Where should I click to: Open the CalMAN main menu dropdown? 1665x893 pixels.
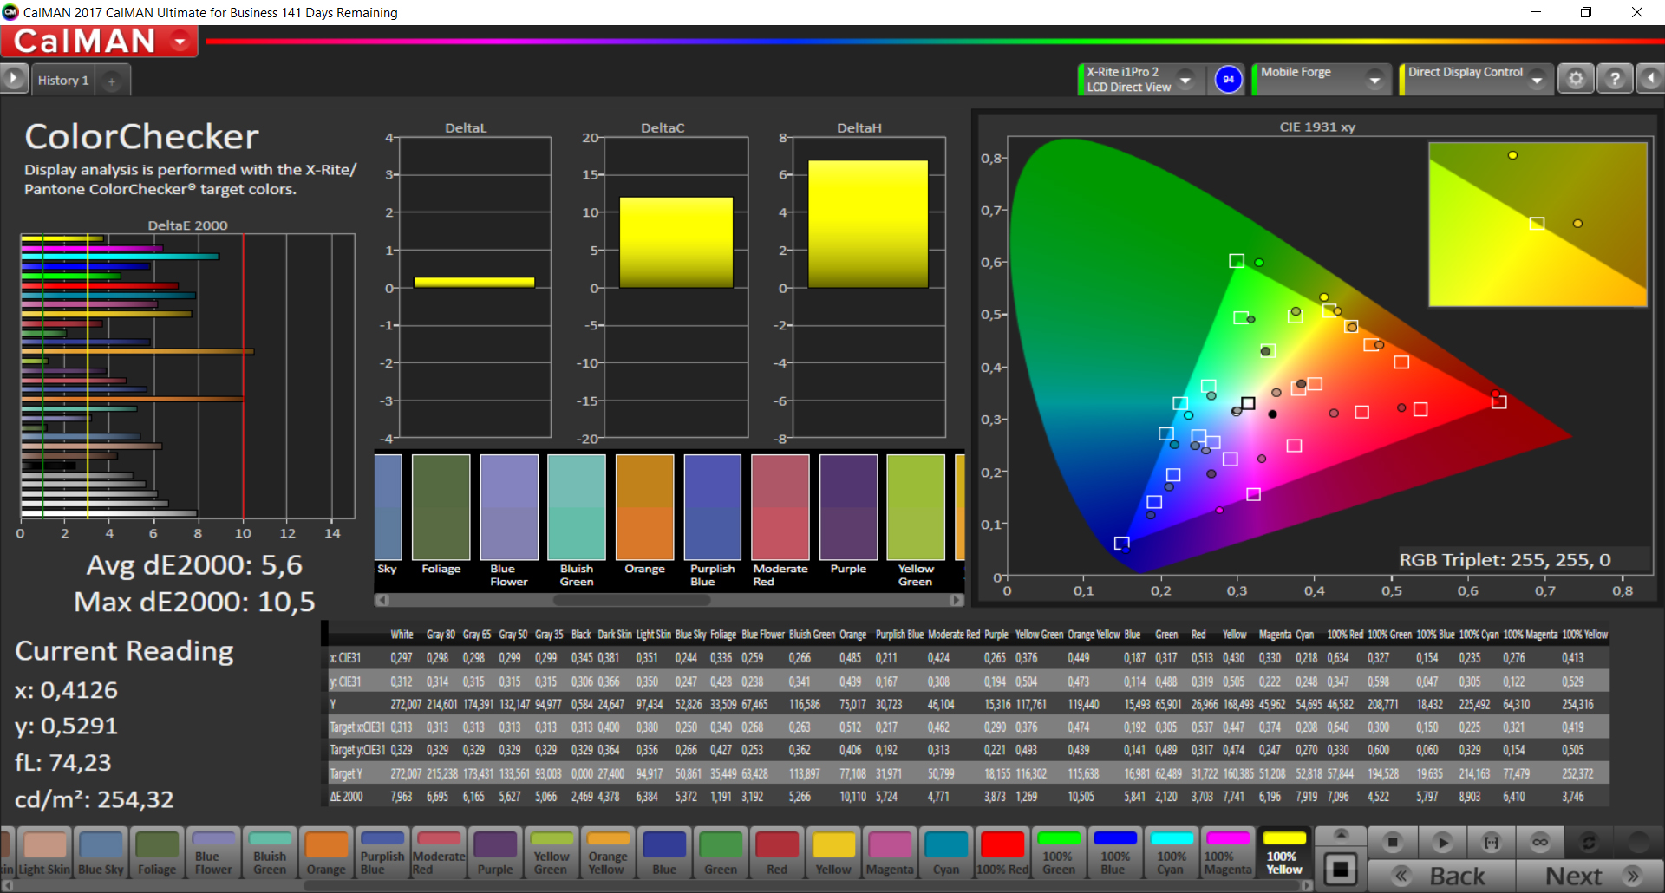tap(180, 41)
